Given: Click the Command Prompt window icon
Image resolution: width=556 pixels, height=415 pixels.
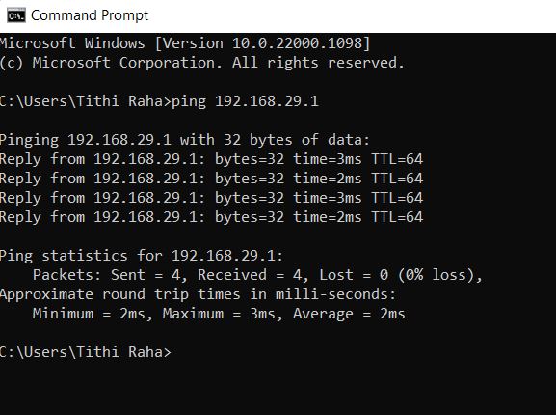Looking at the screenshot, I should tap(16, 15).
